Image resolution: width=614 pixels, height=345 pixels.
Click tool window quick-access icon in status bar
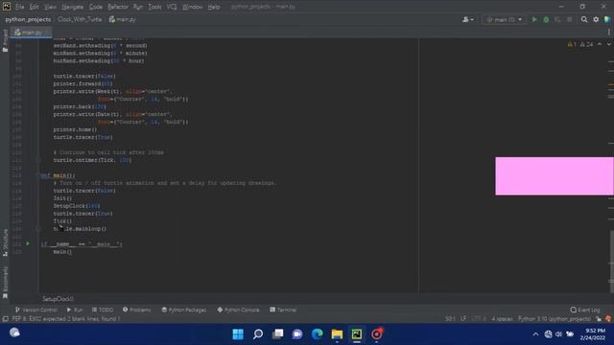(6, 319)
